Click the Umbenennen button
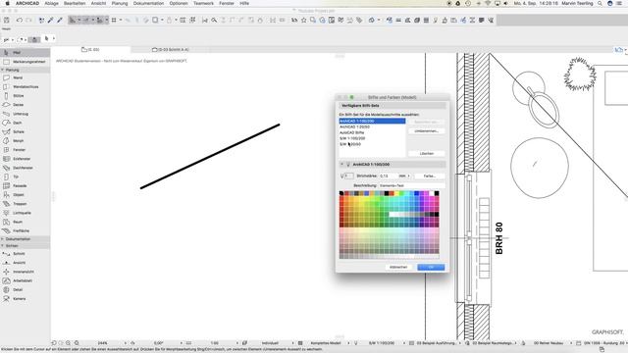628x353 pixels. coord(427,130)
